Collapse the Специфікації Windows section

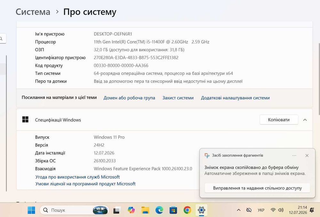coord(305,120)
